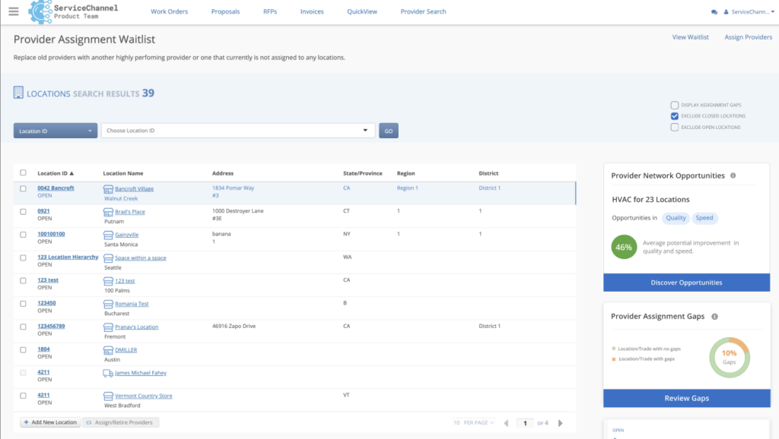Go to the next page arrow
This screenshot has height=439, width=779.
[x=561, y=423]
